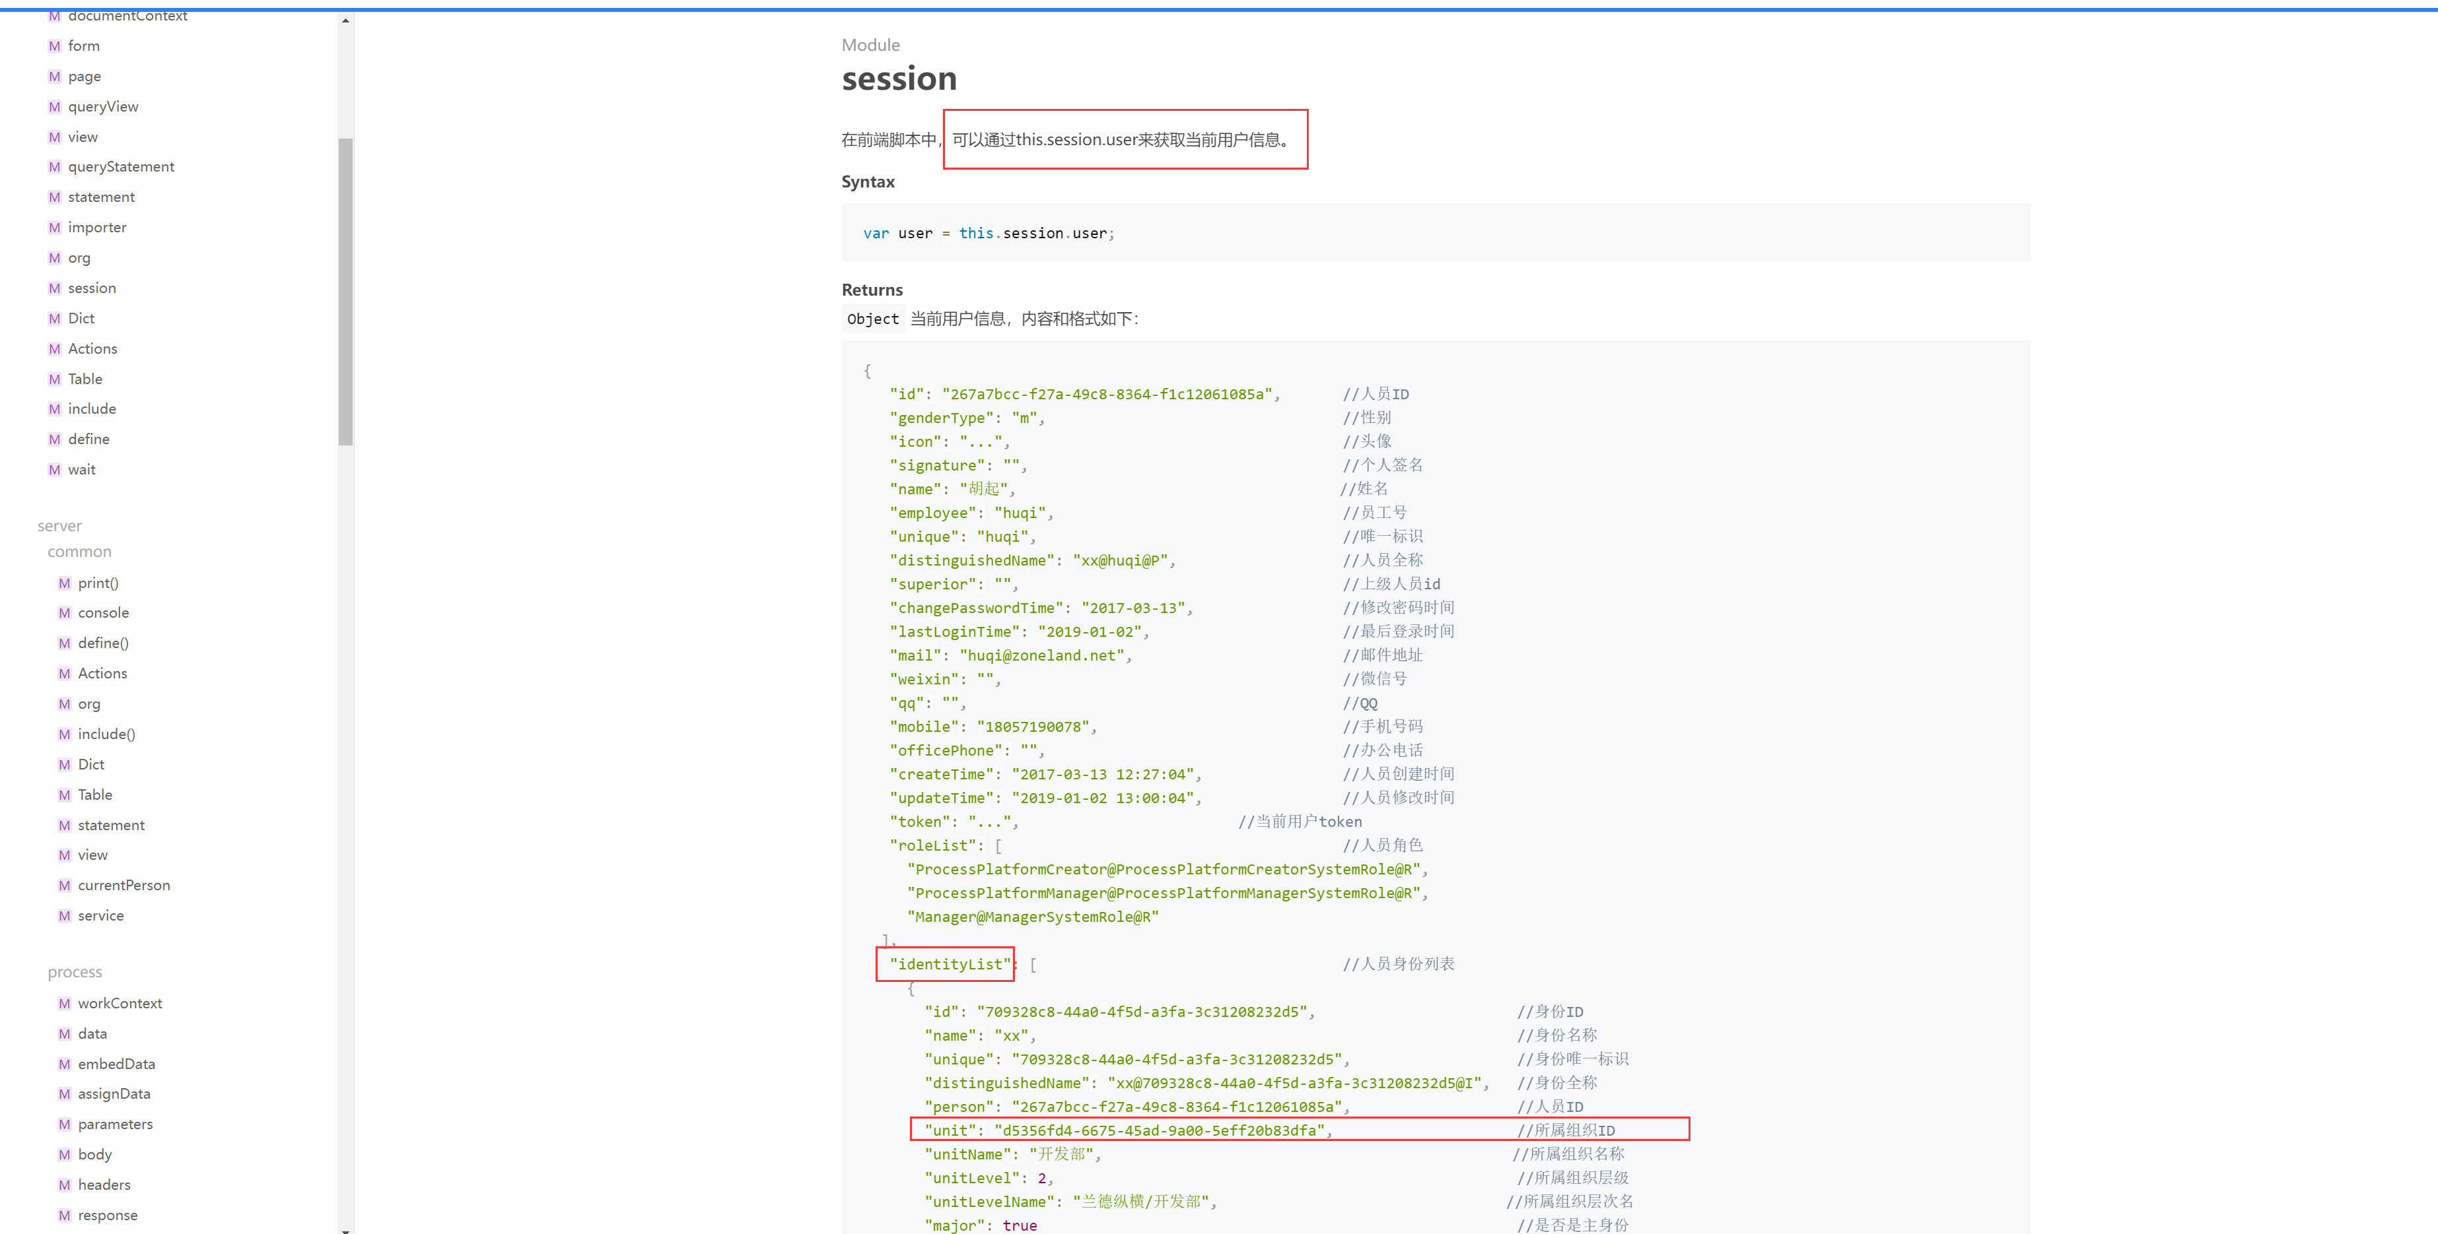
Task: Click the M icon beside workContext
Action: pos(64,1003)
